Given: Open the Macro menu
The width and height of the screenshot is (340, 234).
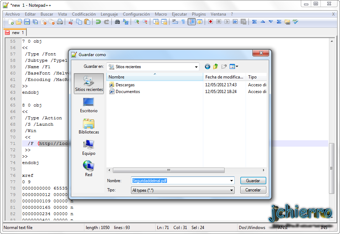Looking at the screenshot, I should [x=161, y=14].
